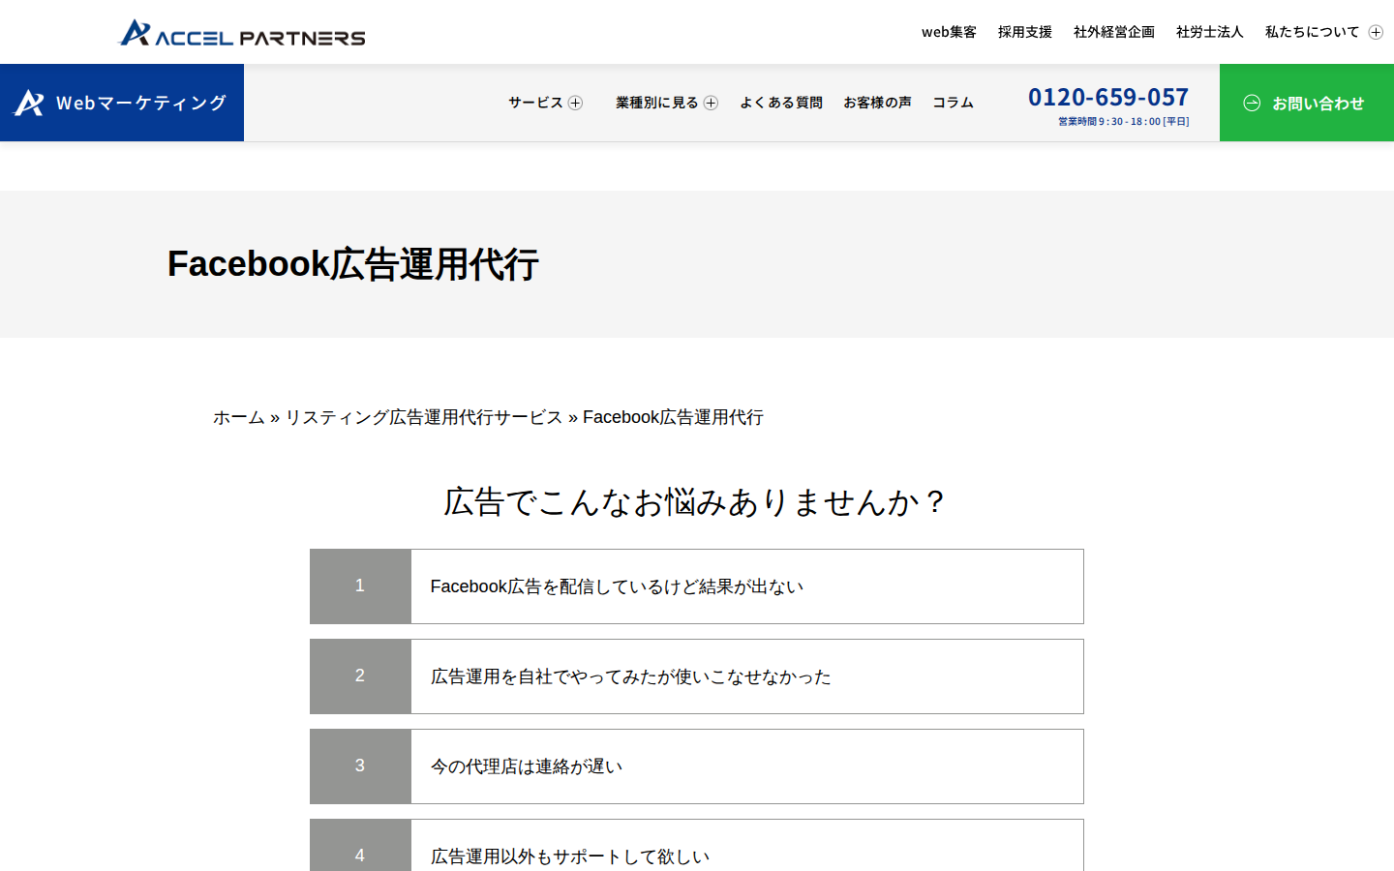1394x871 pixels.
Task: Expand 私たちについて plus icon
Action: pos(1376,32)
